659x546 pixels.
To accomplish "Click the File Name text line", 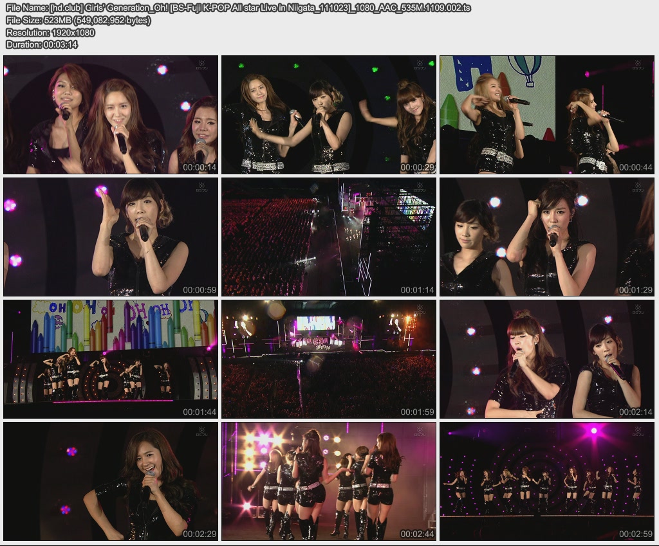I will pos(238,8).
